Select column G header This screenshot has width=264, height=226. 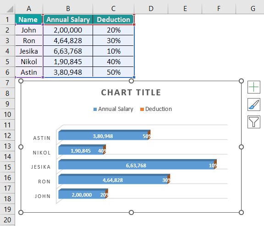click(x=250, y=8)
